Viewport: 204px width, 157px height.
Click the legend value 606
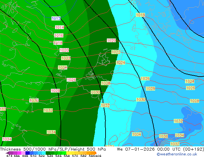98,156
